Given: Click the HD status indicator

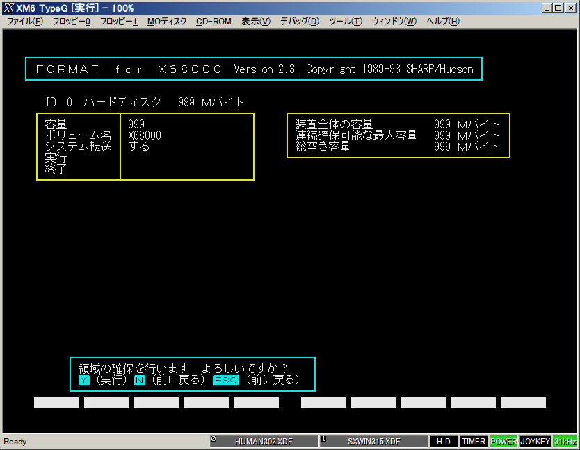Looking at the screenshot, I should (x=444, y=442).
